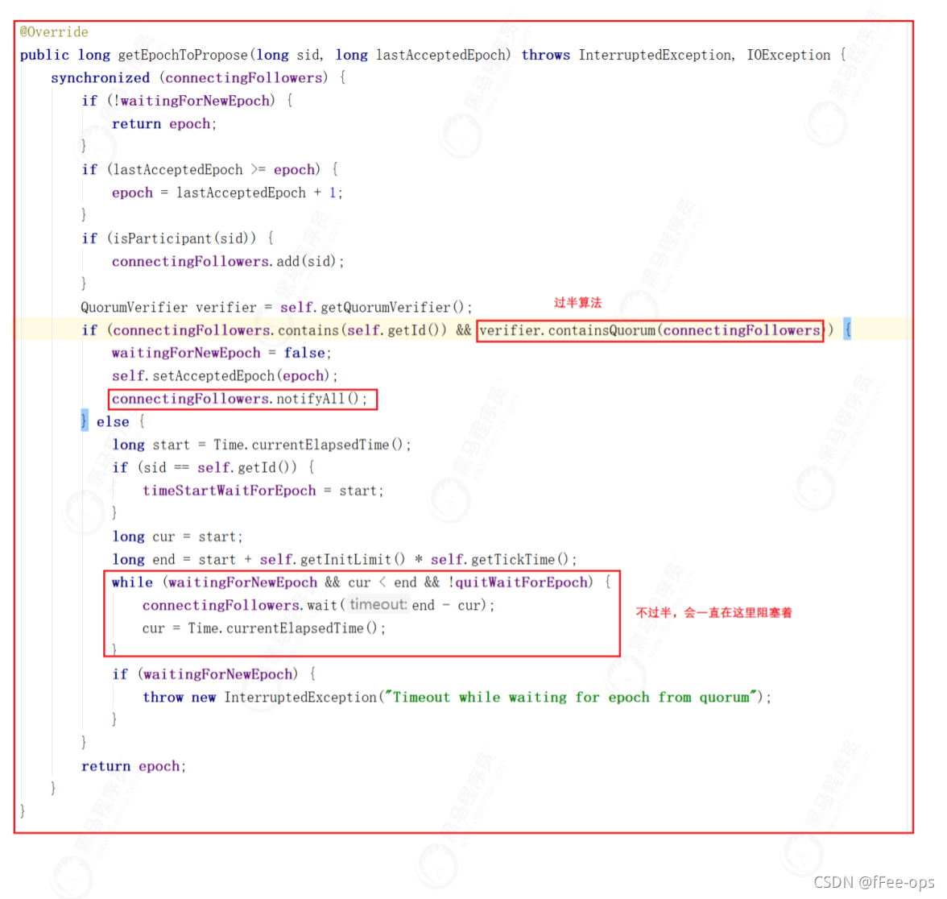Click 'self.getTickTime()' in the end calculation
Screen dimensions: 947x899
[x=499, y=559]
